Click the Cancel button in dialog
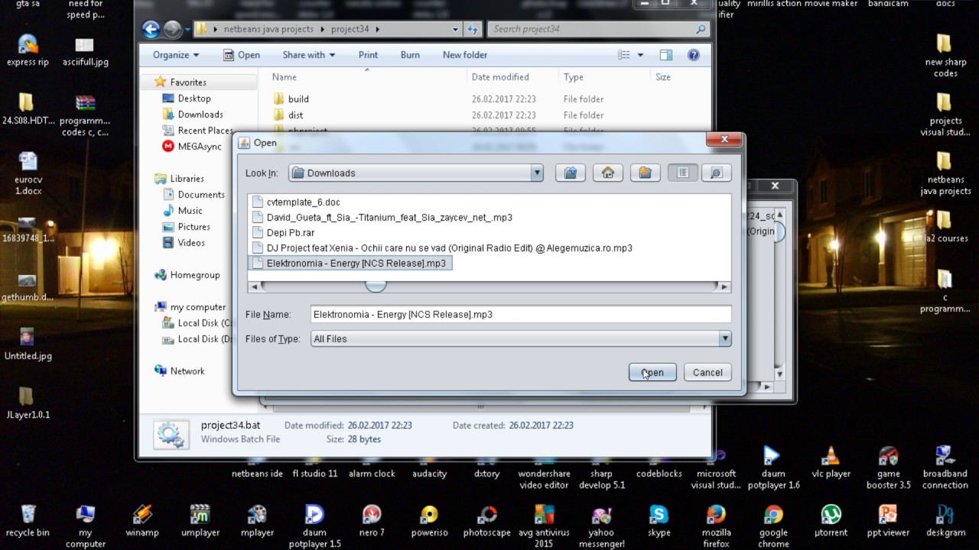Screen dimensions: 979x550 point(707,372)
